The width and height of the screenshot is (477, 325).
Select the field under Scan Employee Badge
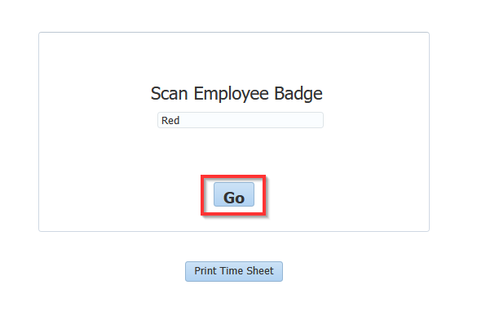241,120
